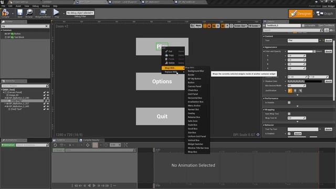Open the Fill Screen dropdown

pos(254,26)
